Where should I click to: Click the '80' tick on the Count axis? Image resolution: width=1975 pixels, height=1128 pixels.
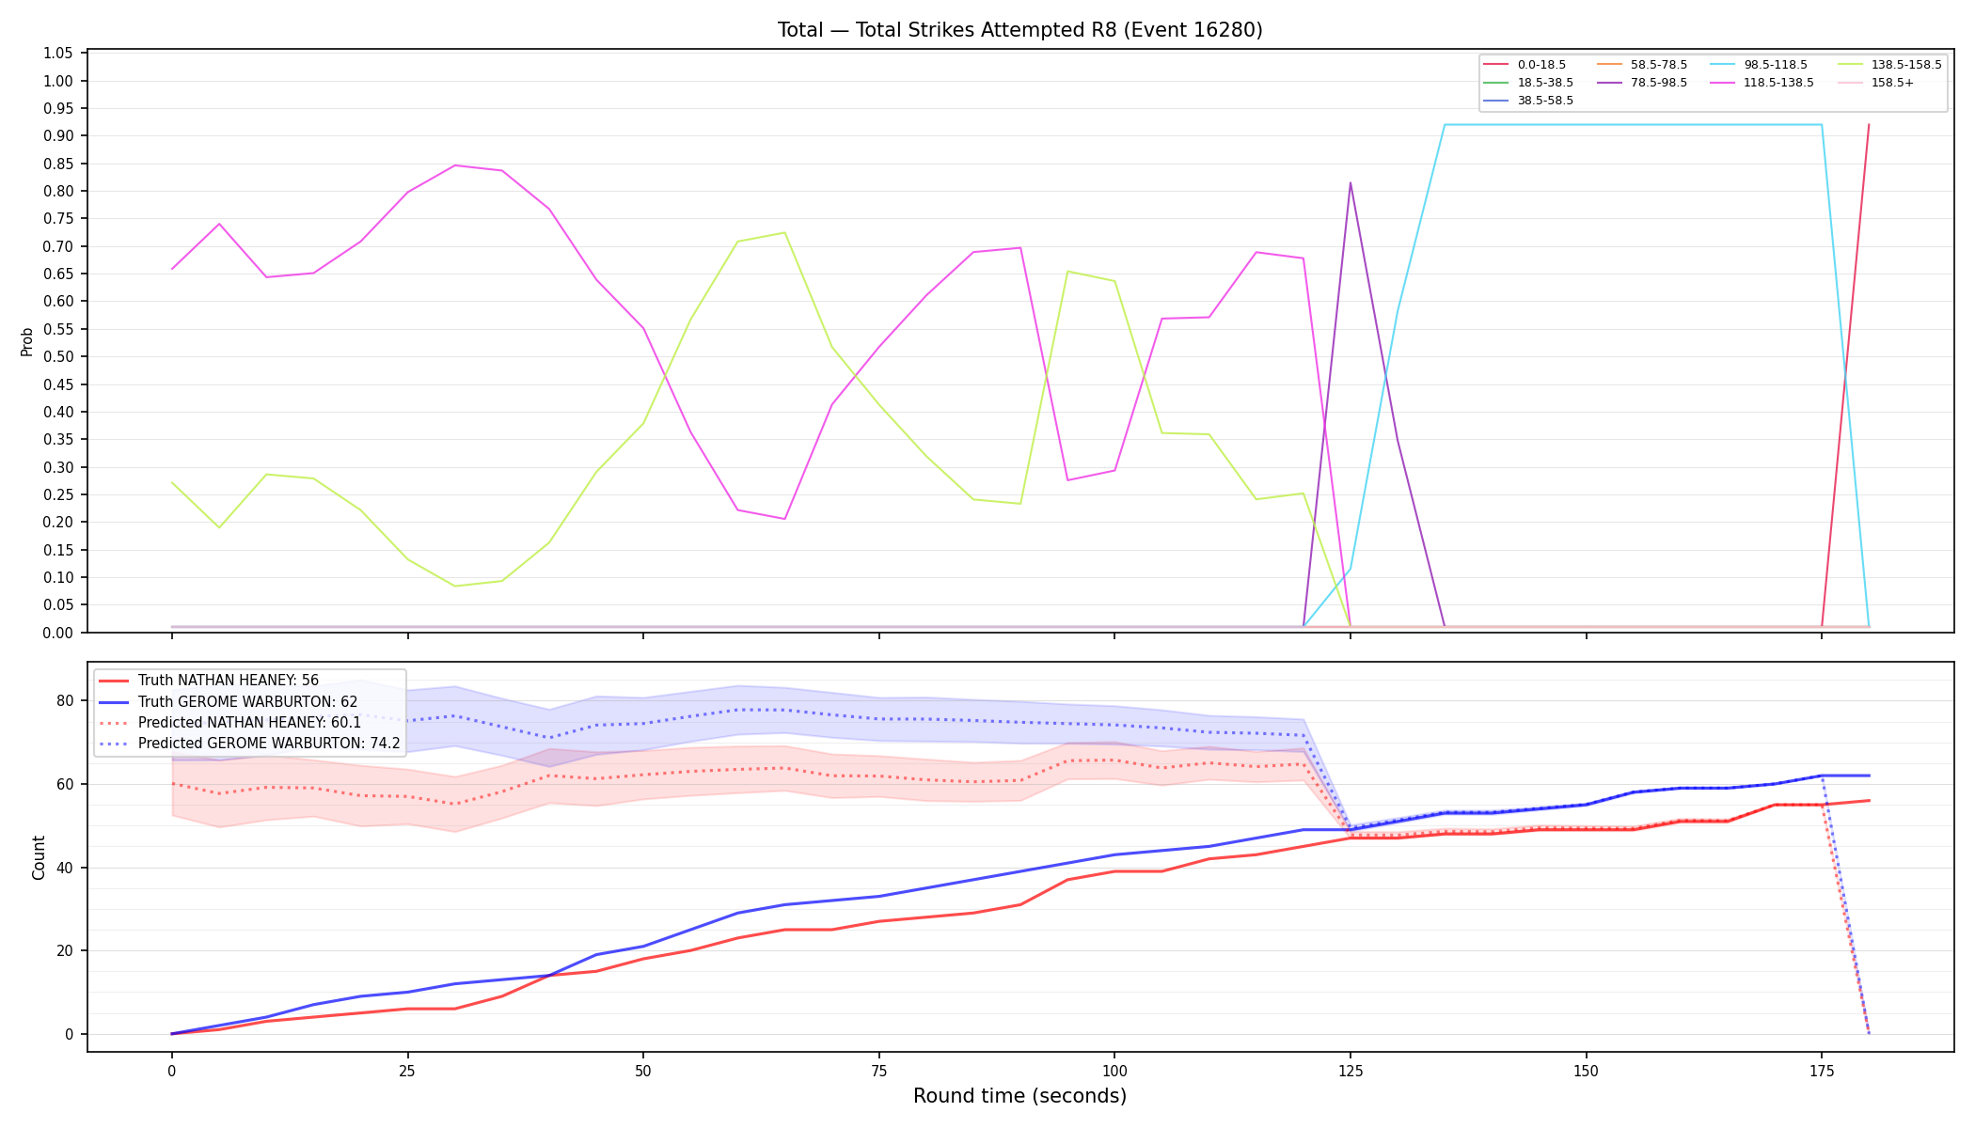pos(65,701)
